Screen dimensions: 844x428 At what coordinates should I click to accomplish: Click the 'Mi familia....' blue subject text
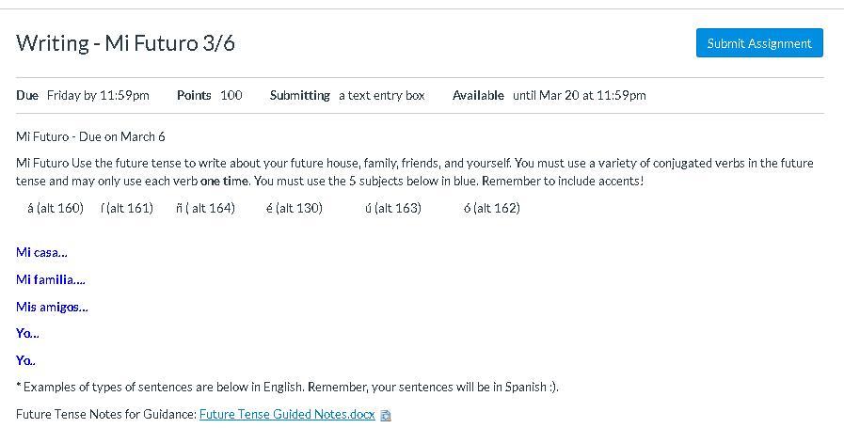pos(51,279)
